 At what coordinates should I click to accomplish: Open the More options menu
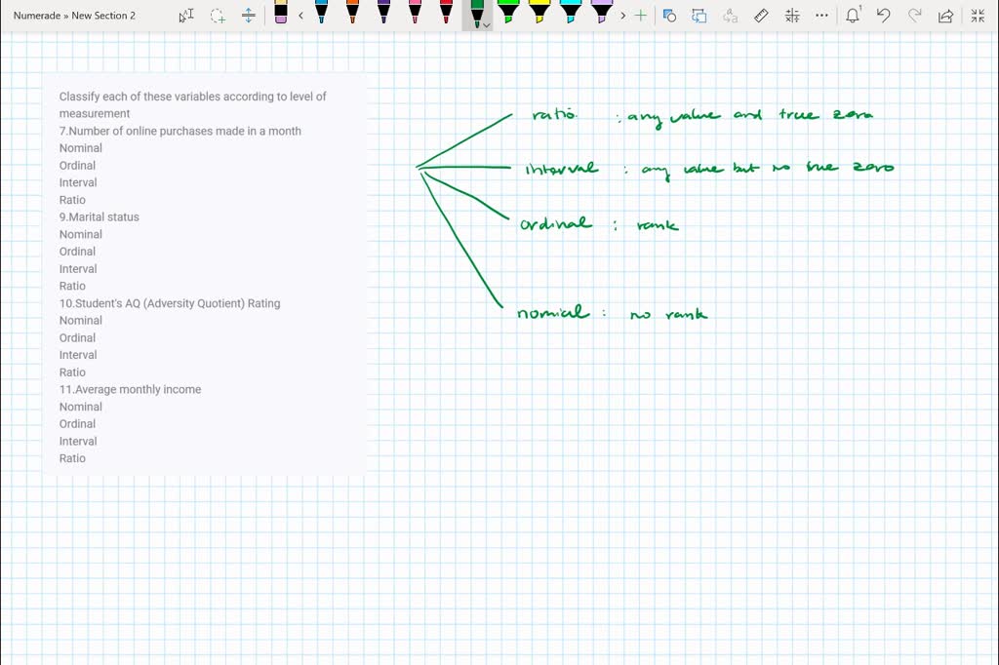pyautogui.click(x=820, y=15)
